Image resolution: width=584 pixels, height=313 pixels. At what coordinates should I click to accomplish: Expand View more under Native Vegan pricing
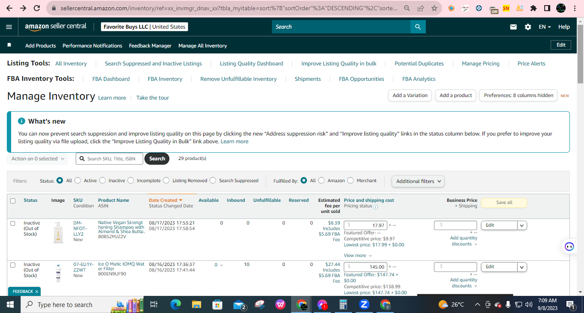point(358,255)
